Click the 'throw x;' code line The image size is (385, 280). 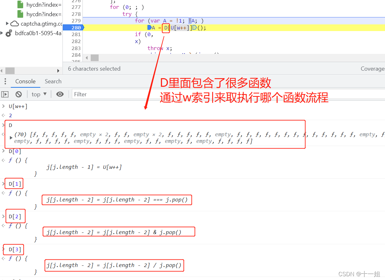tap(160, 48)
